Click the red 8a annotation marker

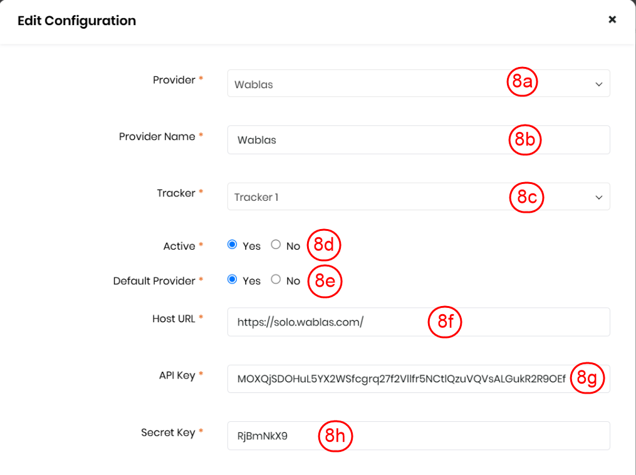(x=522, y=83)
